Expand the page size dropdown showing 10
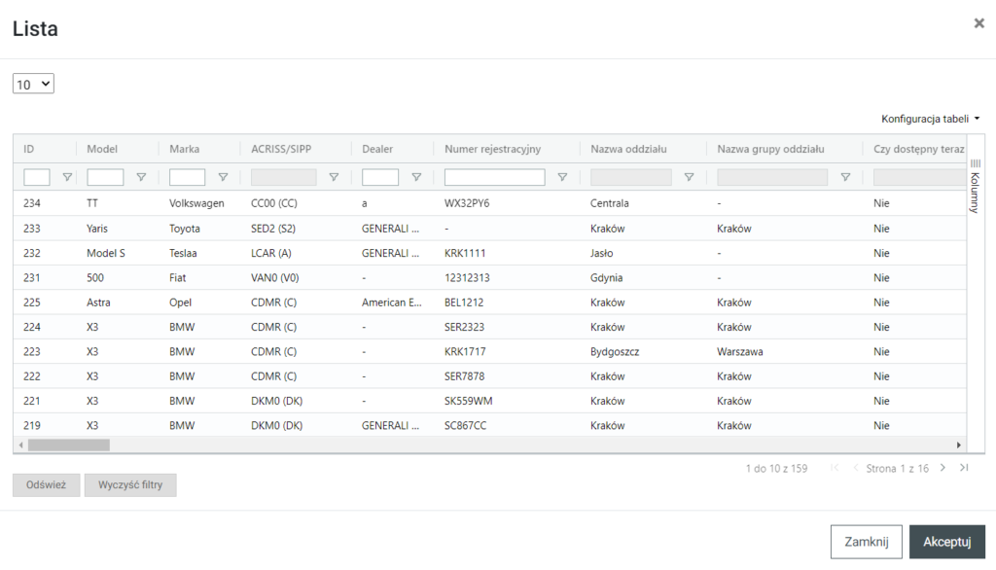Screen dimensions: 996x570 pyautogui.click(x=33, y=85)
